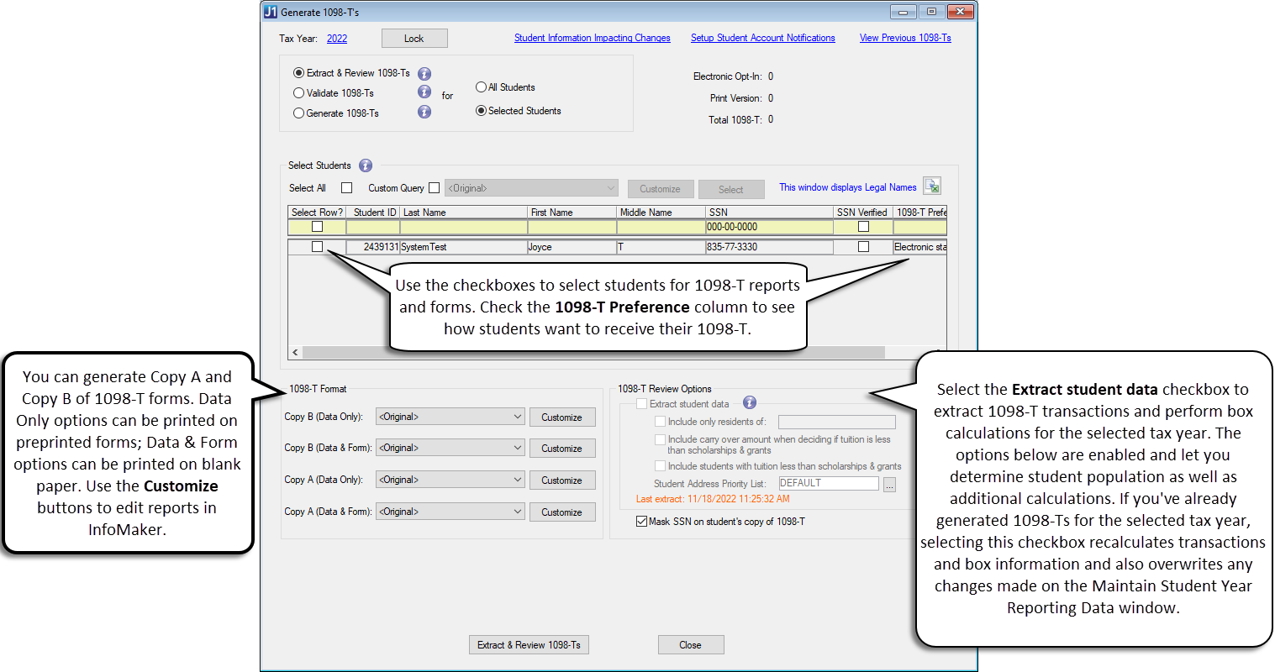Click the info icon next to Select Students
Viewport: 1275px width, 672px height.
tap(366, 165)
